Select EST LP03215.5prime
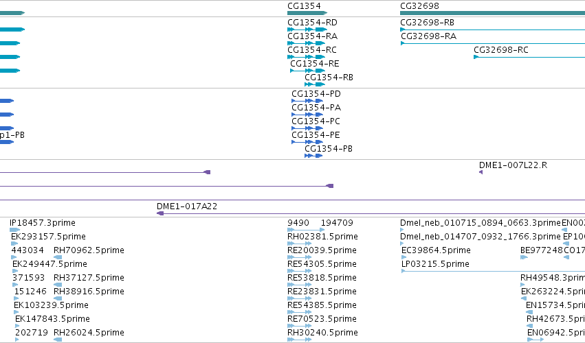Image resolution: width=585 pixels, height=343 pixels. click(x=435, y=264)
